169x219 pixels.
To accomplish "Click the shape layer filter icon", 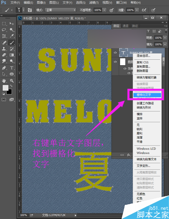I will click(154, 31).
